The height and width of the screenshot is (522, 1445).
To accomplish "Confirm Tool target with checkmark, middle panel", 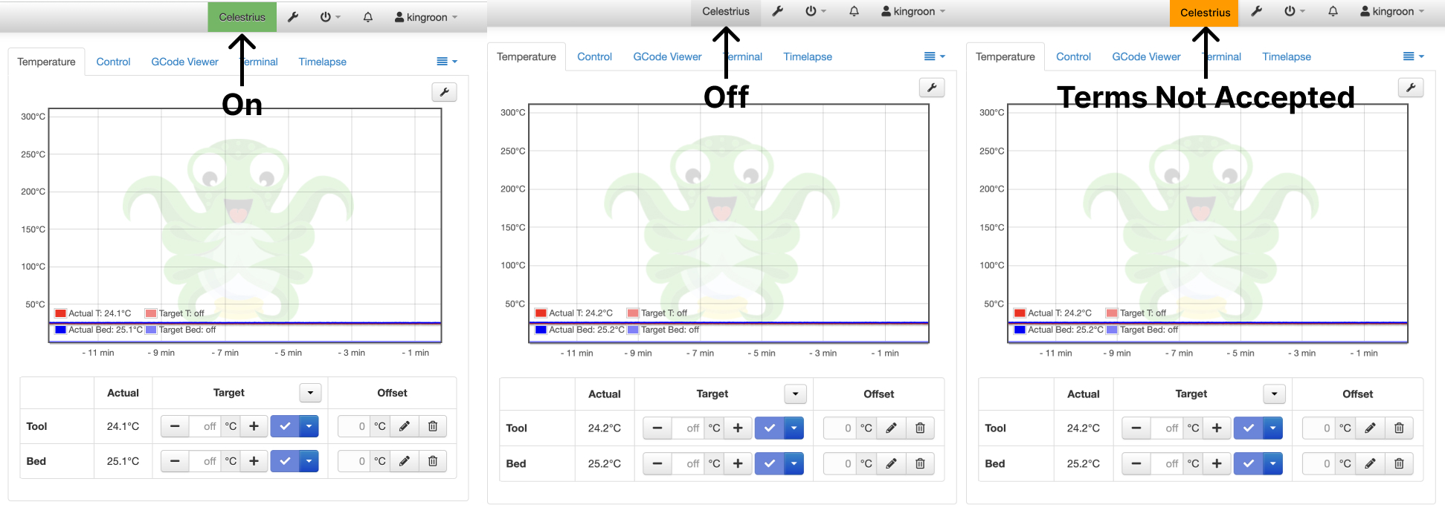I will [x=770, y=428].
